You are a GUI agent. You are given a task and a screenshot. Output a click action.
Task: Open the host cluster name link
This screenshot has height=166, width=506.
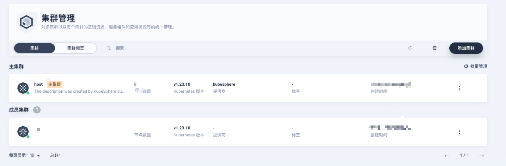[x=38, y=84]
